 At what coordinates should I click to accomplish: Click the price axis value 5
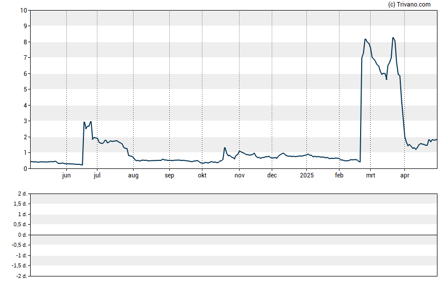(x=25, y=89)
